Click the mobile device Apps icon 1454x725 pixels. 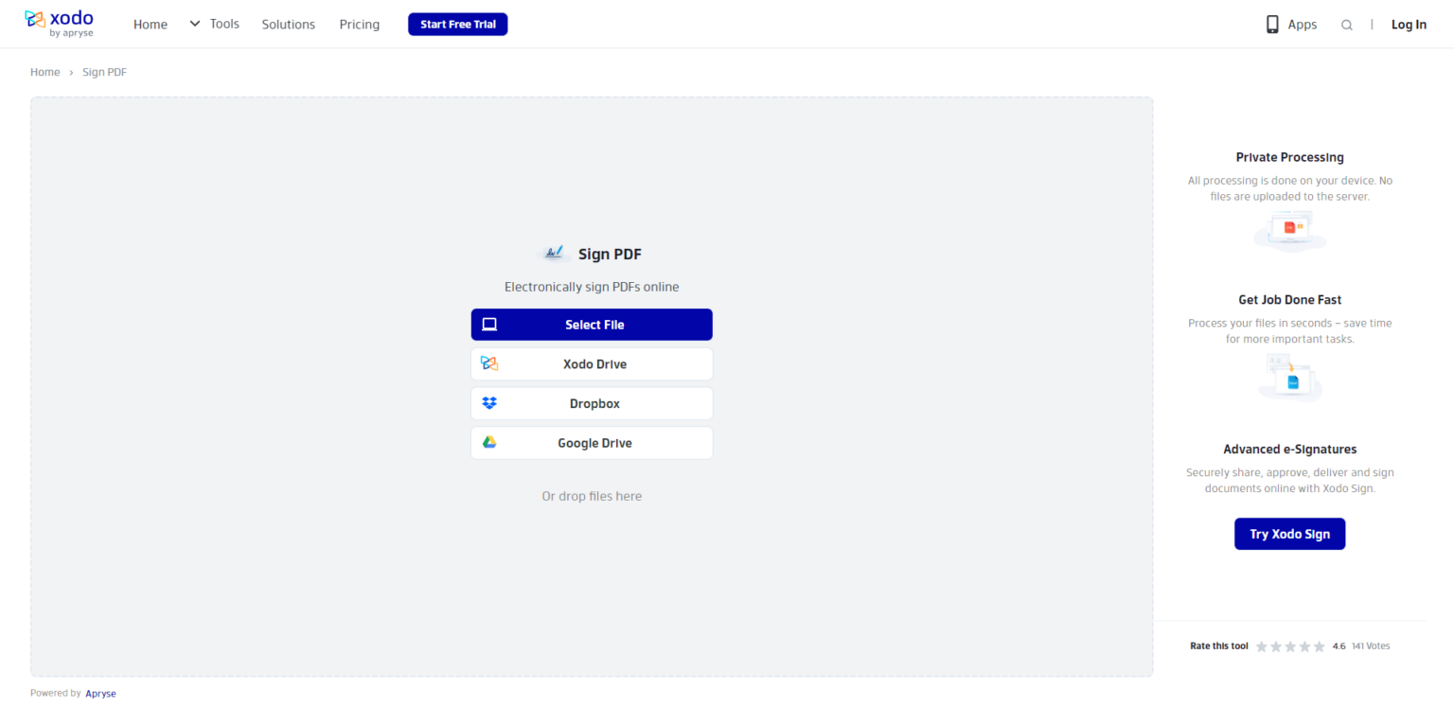pos(1271,24)
